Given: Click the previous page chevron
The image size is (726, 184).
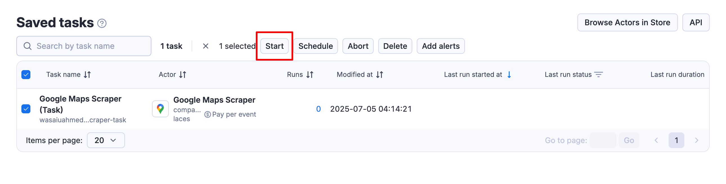Looking at the screenshot, I should tap(657, 140).
